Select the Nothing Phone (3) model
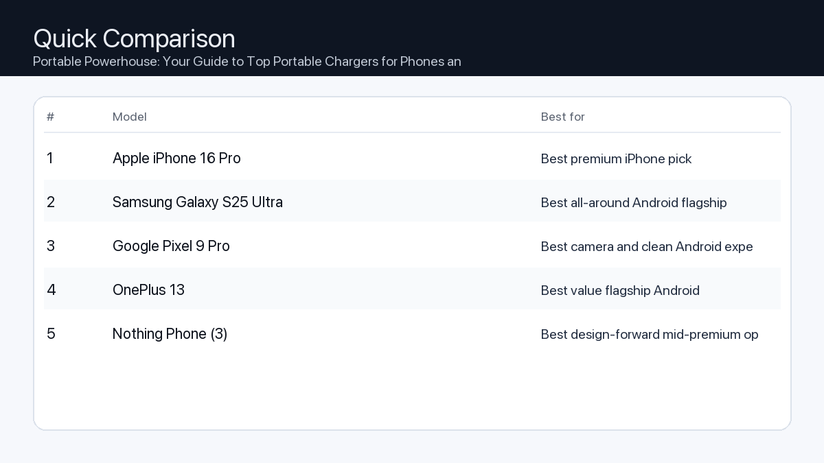Screen dimensions: 824x463 click(x=170, y=334)
